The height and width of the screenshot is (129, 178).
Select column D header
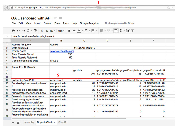tap(107, 41)
